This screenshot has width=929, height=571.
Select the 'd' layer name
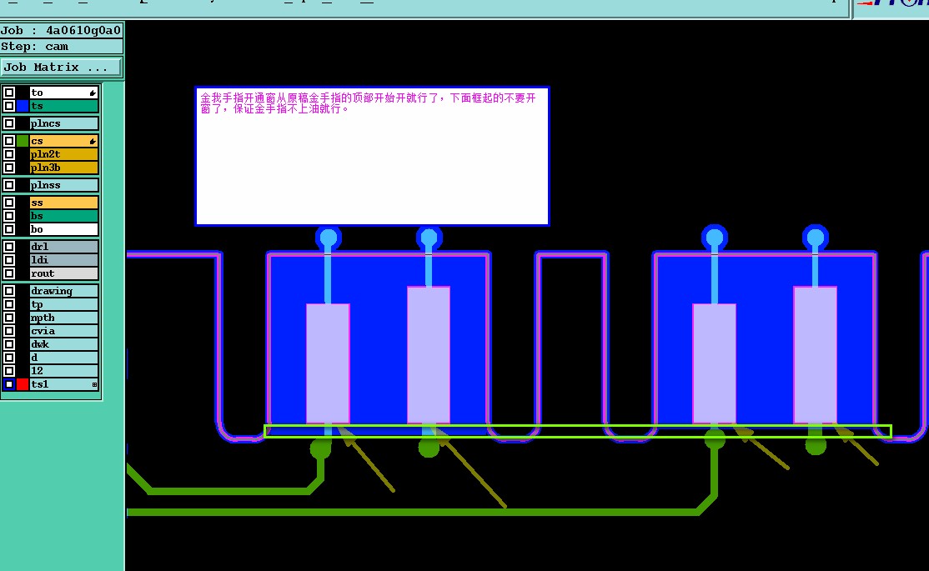coord(64,358)
